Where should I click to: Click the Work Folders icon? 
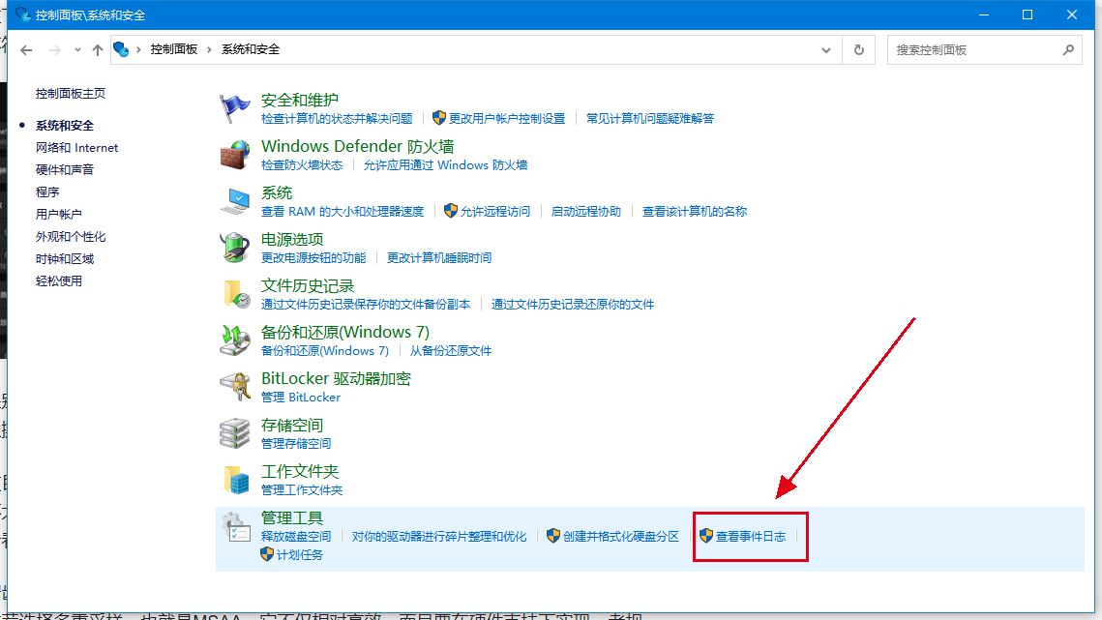(x=235, y=480)
